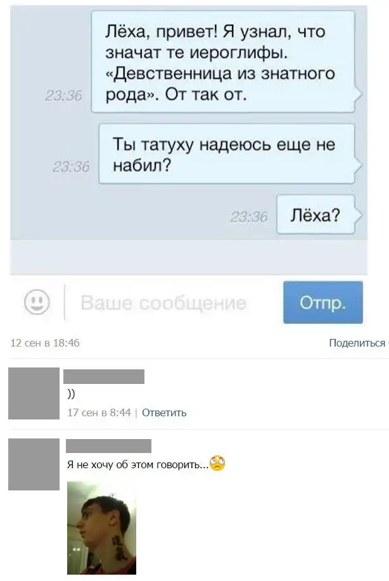
Task: Click the '))' comment text
Action: click(x=71, y=395)
